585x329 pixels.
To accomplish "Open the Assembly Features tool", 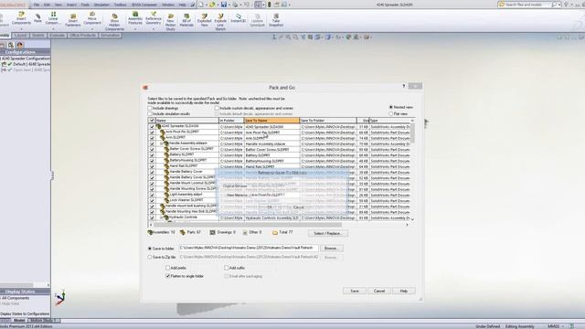I will point(135,18).
